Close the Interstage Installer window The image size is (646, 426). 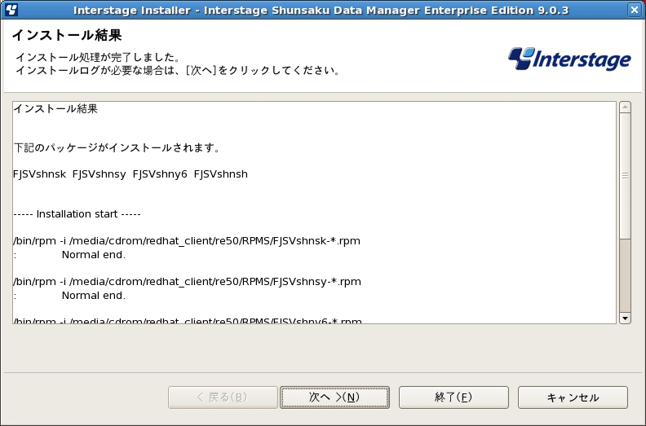click(x=635, y=10)
